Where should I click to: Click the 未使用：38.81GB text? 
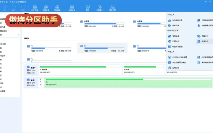coord(118,26)
